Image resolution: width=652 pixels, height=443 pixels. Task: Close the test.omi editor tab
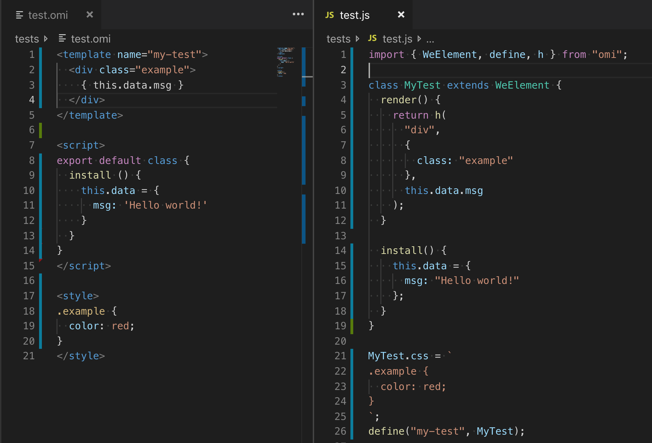pyautogui.click(x=90, y=15)
